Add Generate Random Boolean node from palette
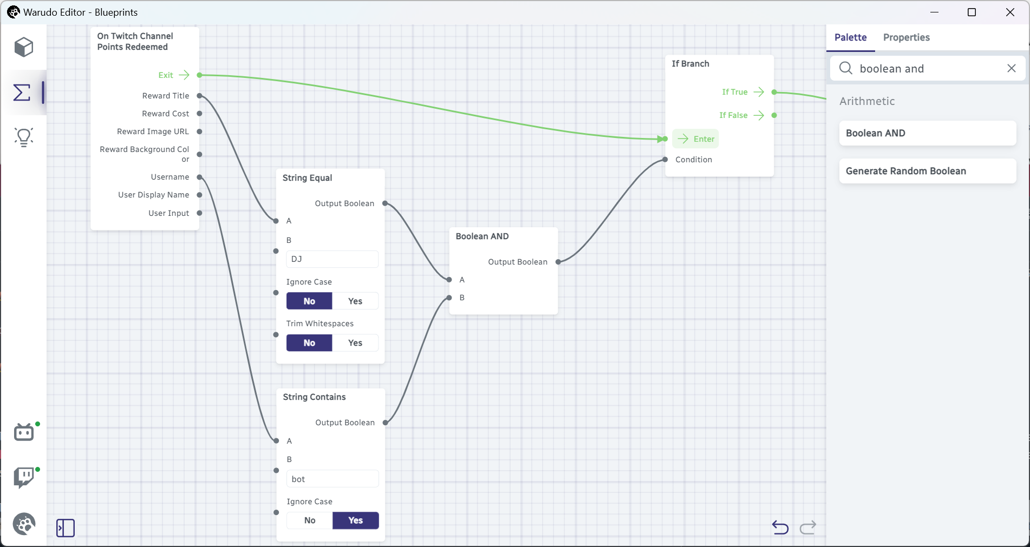The image size is (1030, 547). click(928, 171)
